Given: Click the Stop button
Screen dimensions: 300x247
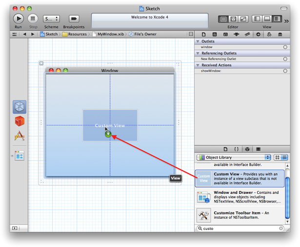Looking at the screenshot, I should click(33, 19).
